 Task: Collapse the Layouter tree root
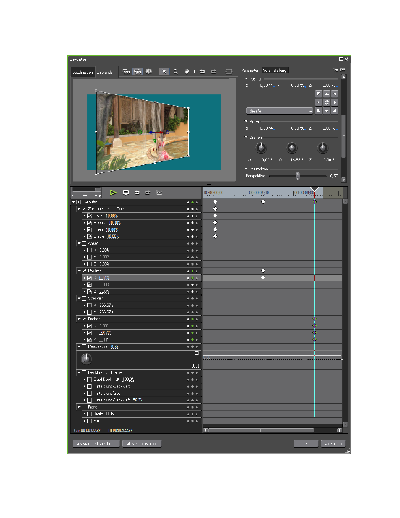[x=73, y=202]
